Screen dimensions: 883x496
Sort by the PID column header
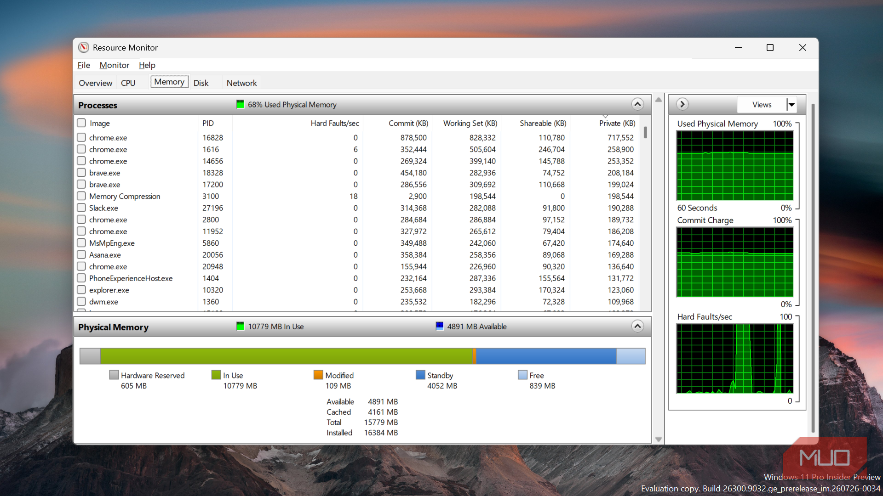click(208, 123)
